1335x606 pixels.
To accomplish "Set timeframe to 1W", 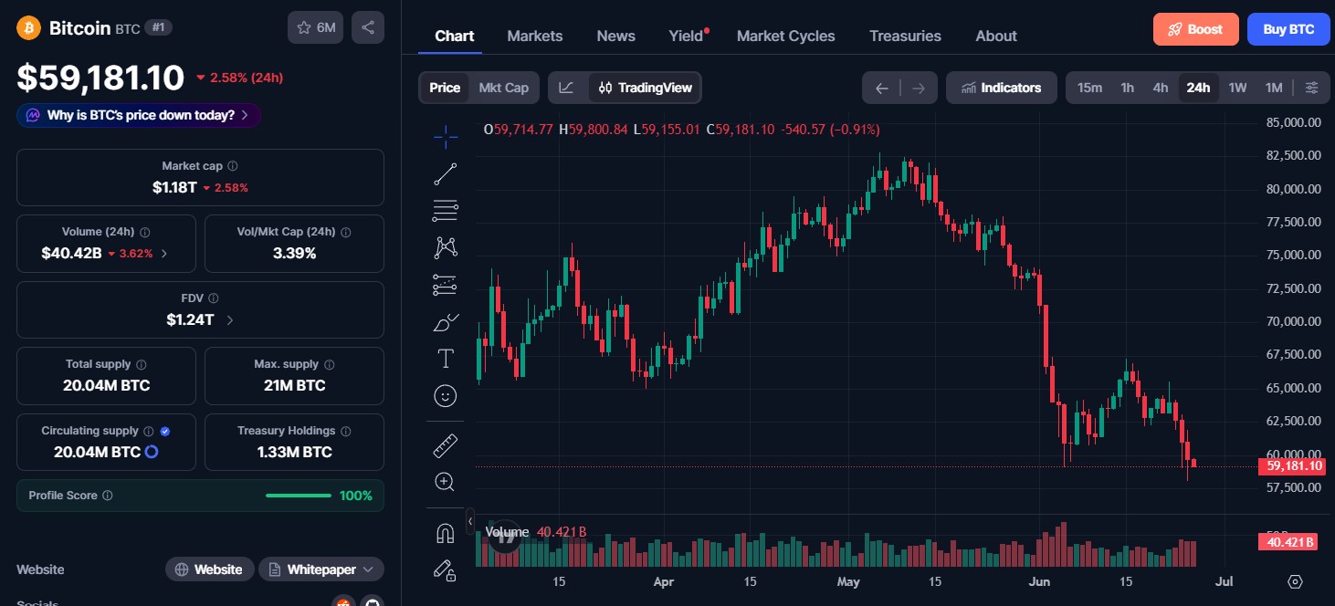I will coord(1237,88).
